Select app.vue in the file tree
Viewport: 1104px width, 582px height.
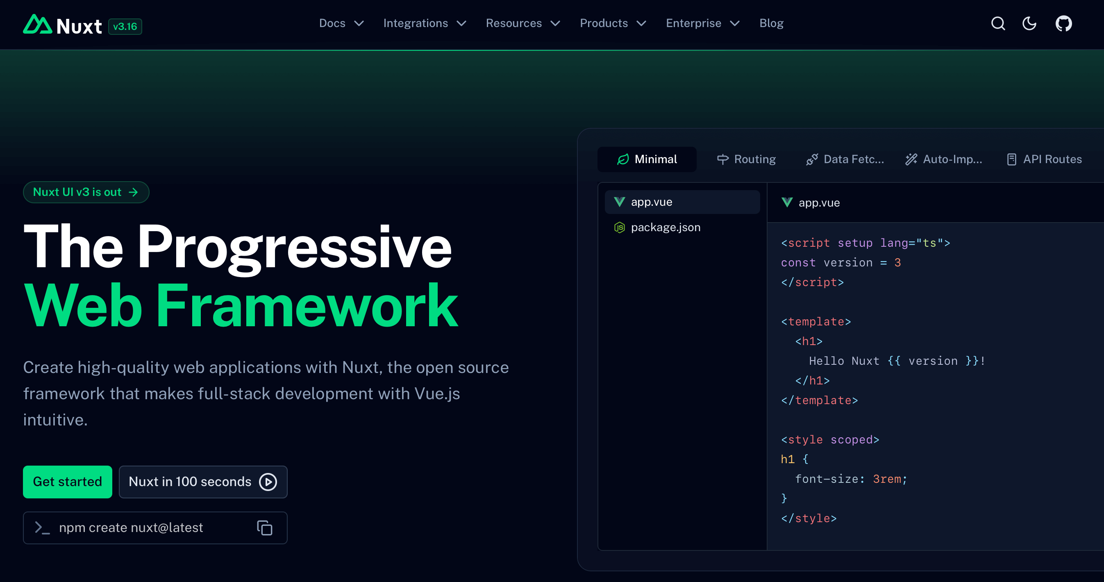tap(682, 202)
